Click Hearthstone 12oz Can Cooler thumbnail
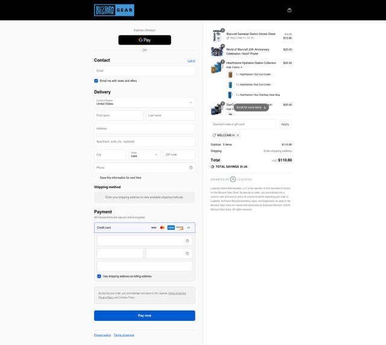 pyautogui.click(x=230, y=74)
